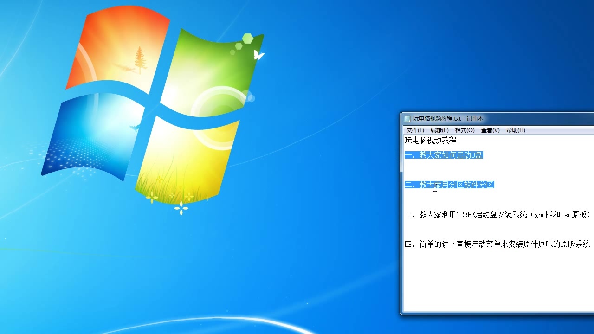This screenshot has width=594, height=334.
Task: Click the Notepad icon in the title bar
Action: click(407, 119)
